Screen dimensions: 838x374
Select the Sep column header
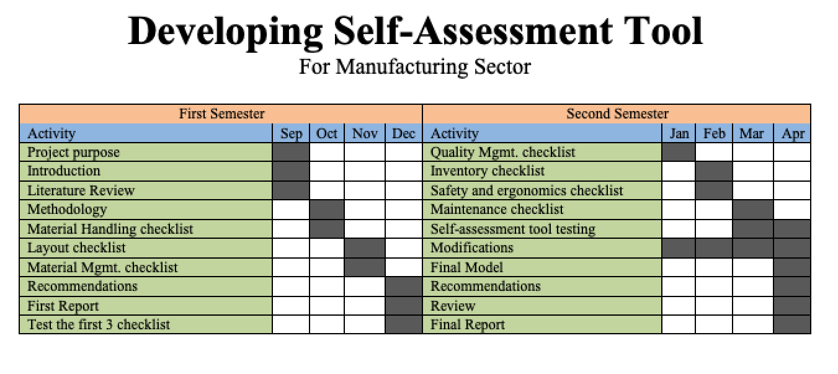click(291, 133)
